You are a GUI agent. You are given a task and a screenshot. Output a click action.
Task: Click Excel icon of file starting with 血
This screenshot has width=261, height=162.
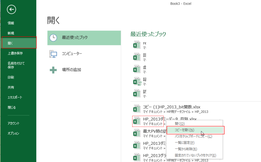click(x=137, y=69)
